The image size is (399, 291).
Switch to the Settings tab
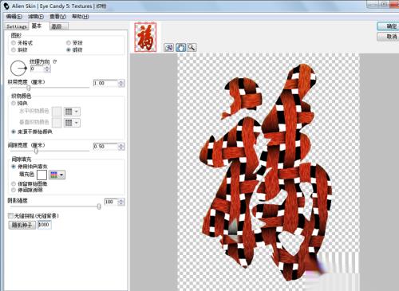[16, 26]
